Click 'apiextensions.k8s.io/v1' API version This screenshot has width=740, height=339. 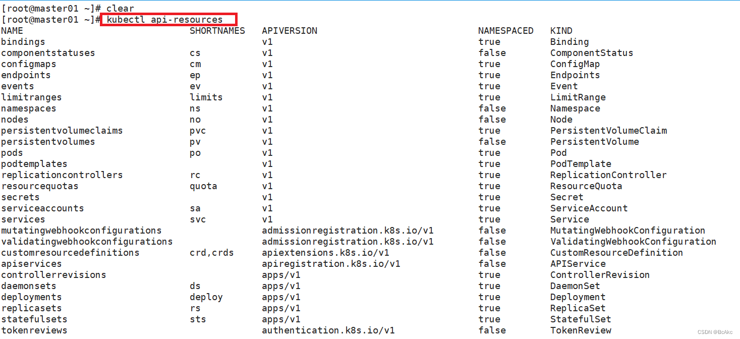[x=326, y=253]
